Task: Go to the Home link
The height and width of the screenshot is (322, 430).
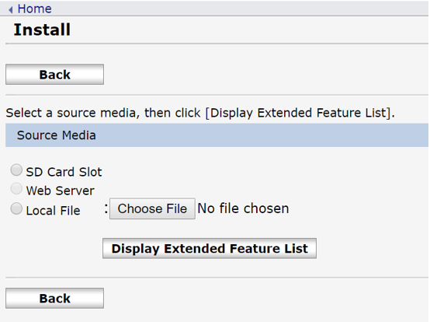Action: 35,9
